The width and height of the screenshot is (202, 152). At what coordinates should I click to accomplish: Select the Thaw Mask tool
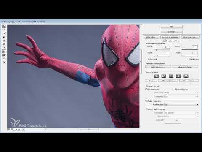(4, 55)
